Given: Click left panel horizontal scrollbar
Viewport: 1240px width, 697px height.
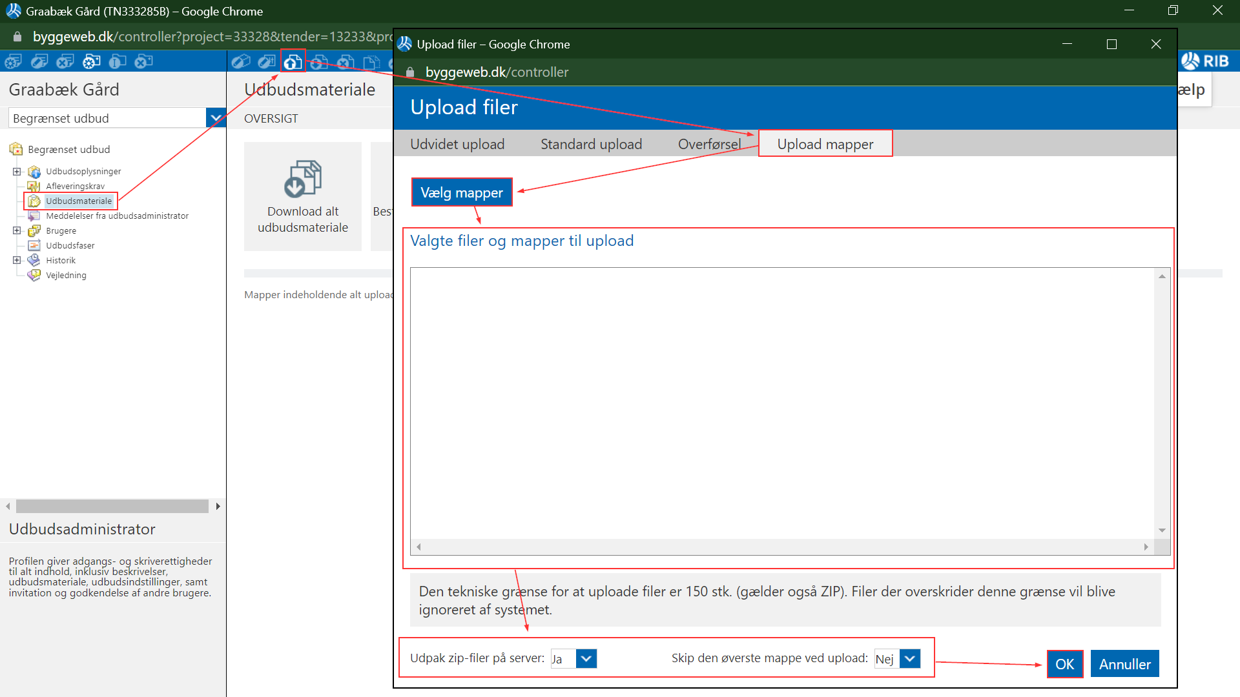Looking at the screenshot, I should coord(112,507).
